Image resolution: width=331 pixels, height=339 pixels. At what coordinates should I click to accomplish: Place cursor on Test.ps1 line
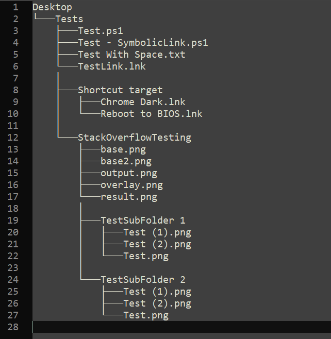click(101, 31)
